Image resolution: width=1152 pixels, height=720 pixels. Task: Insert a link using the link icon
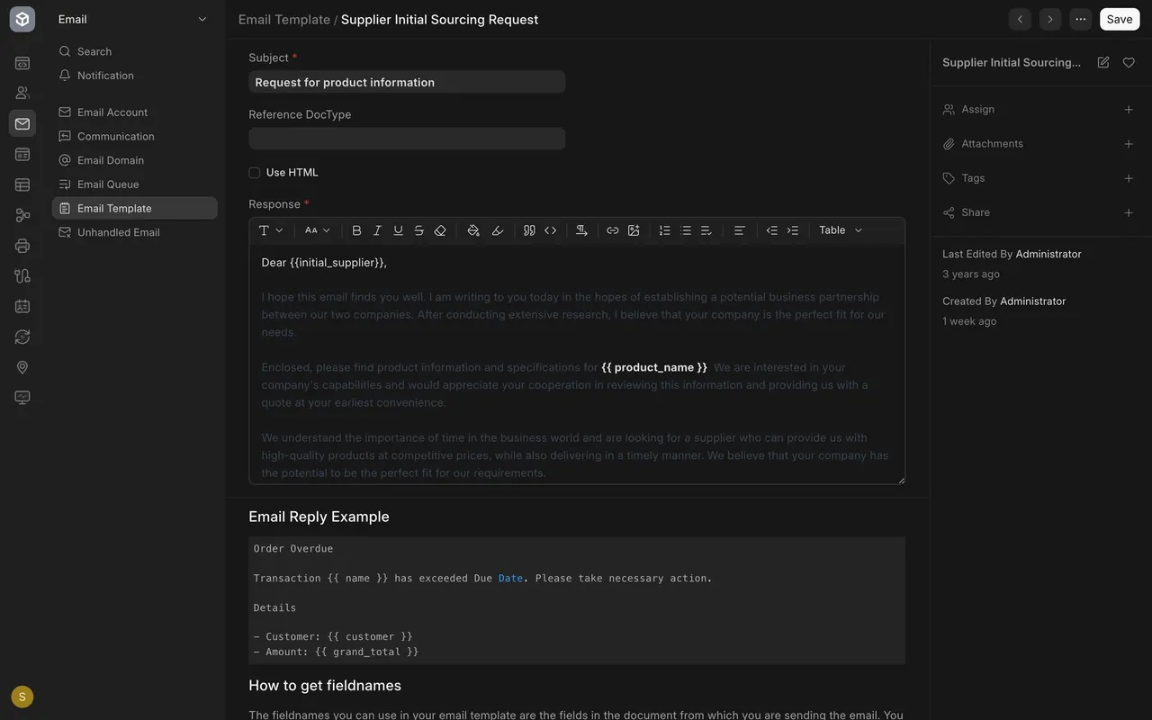click(x=612, y=230)
